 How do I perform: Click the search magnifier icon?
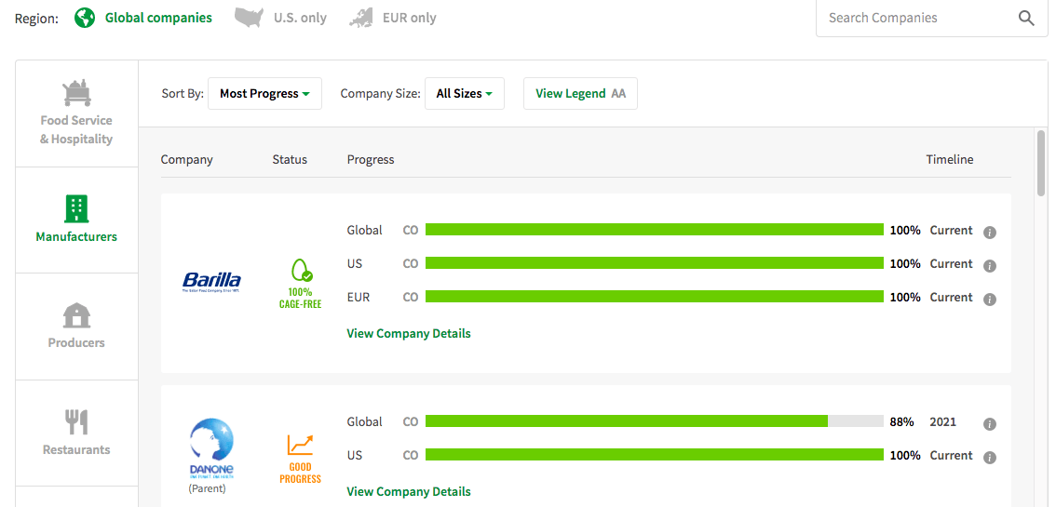coord(1026,19)
